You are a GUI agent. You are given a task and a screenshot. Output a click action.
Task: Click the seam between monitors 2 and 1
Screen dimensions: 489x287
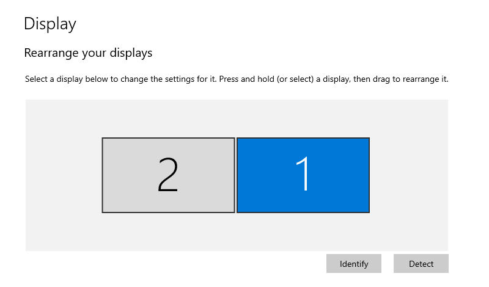(x=236, y=175)
